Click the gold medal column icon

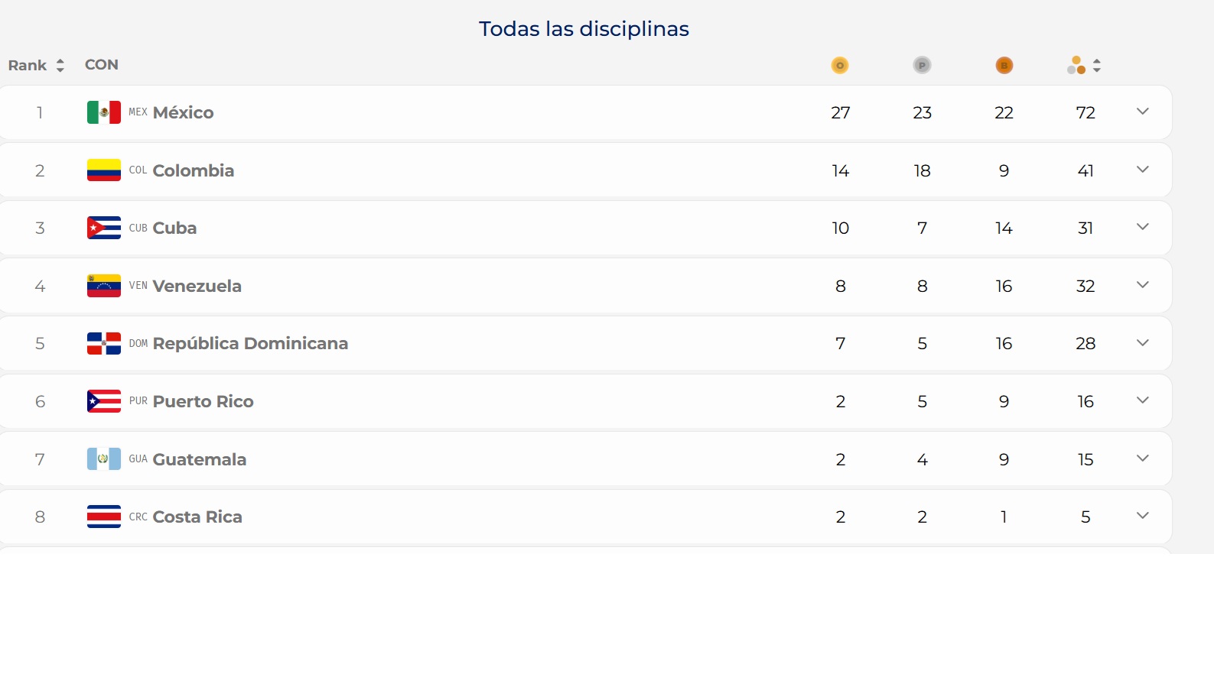840,66
